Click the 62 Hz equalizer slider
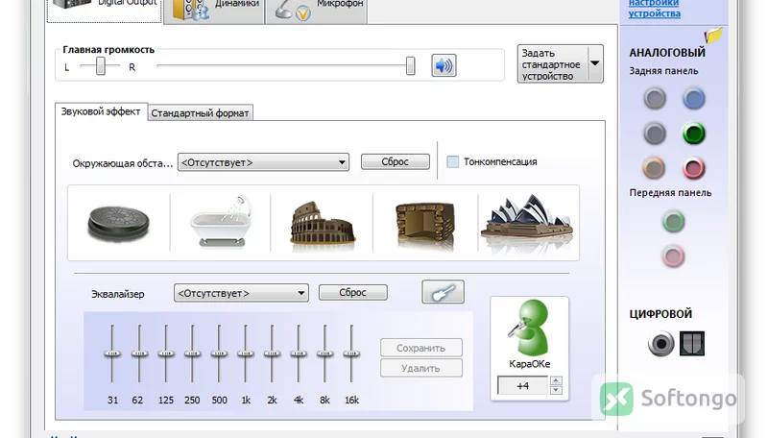768x438 pixels. [x=139, y=353]
